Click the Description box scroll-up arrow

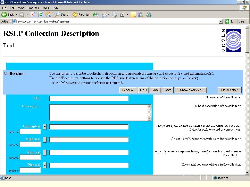[x=149, y=106]
